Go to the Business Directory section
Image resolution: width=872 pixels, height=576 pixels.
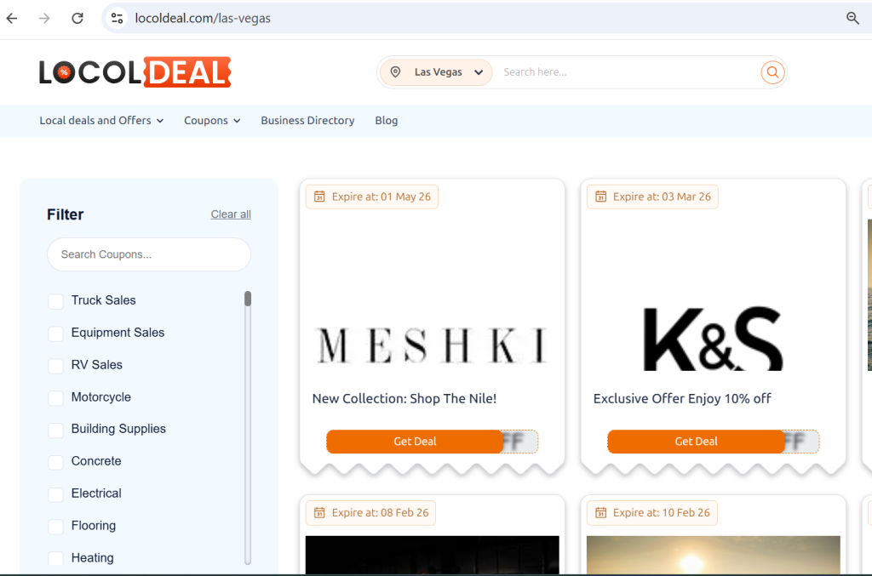307,121
